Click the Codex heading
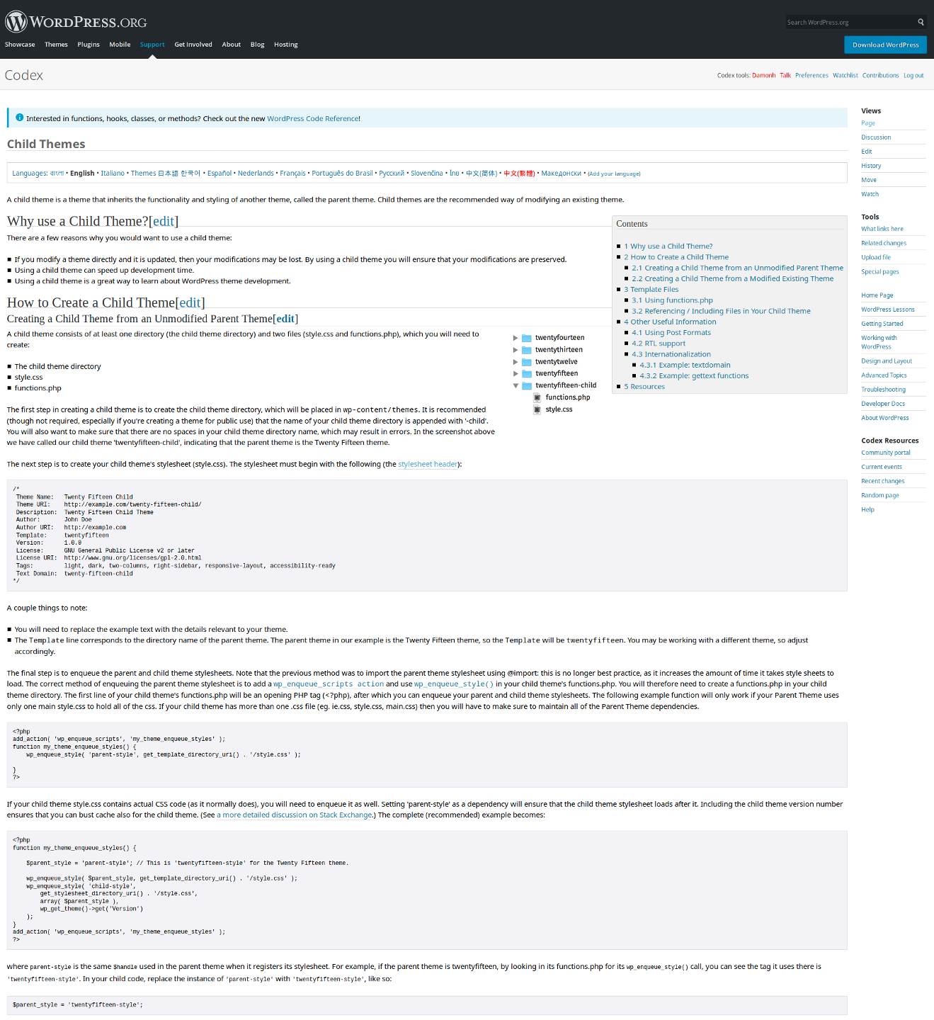The width and height of the screenshot is (934, 1020). point(24,75)
